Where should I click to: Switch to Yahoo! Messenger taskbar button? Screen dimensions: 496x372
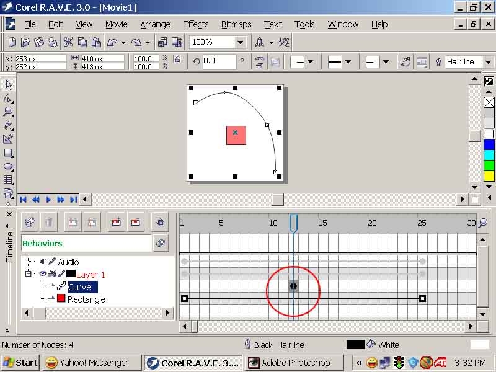(x=91, y=363)
